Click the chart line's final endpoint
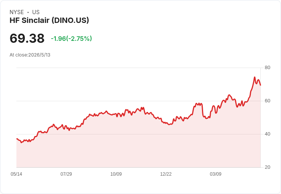 click(260, 85)
